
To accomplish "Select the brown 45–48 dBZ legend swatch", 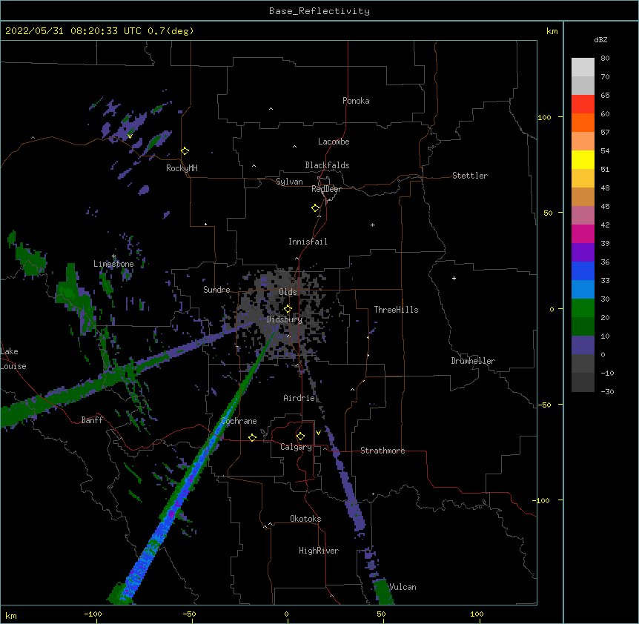I will coord(583,196).
